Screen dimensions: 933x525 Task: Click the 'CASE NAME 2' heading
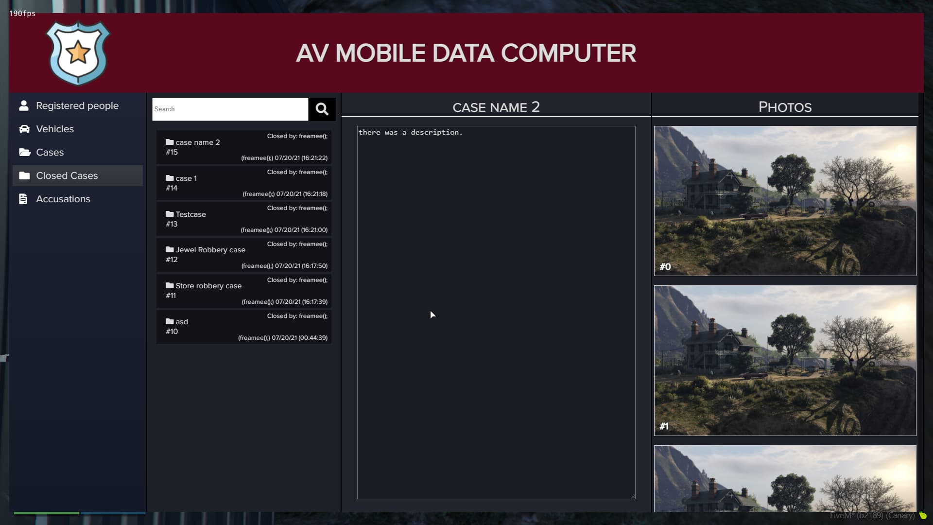tap(496, 107)
